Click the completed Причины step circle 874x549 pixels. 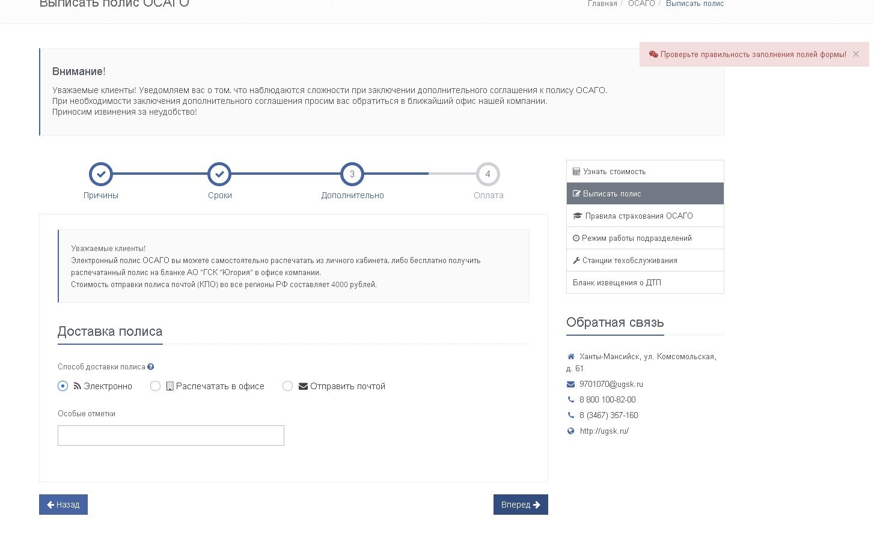click(x=101, y=174)
